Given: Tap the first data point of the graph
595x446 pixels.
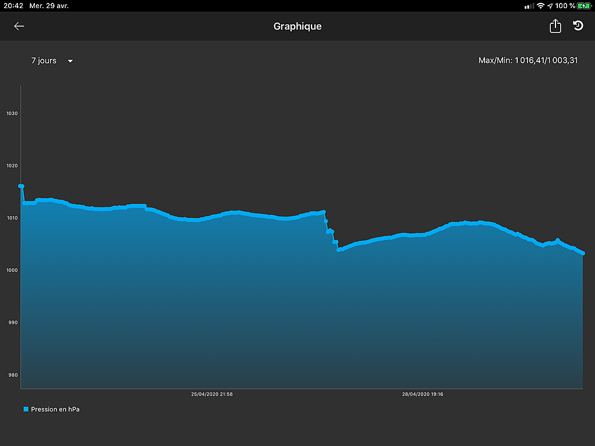Looking at the screenshot, I should 21,186.
